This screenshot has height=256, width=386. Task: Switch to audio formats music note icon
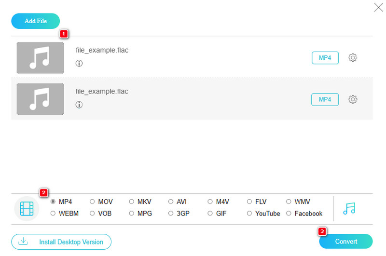point(349,208)
